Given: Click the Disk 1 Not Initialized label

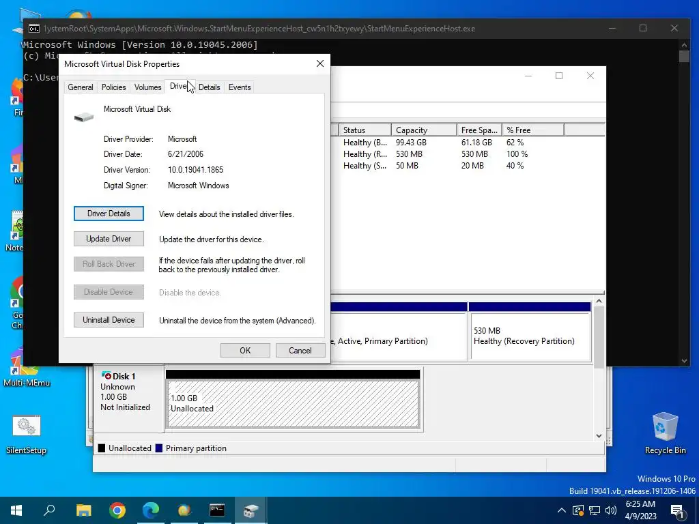Looking at the screenshot, I should coord(126,407).
